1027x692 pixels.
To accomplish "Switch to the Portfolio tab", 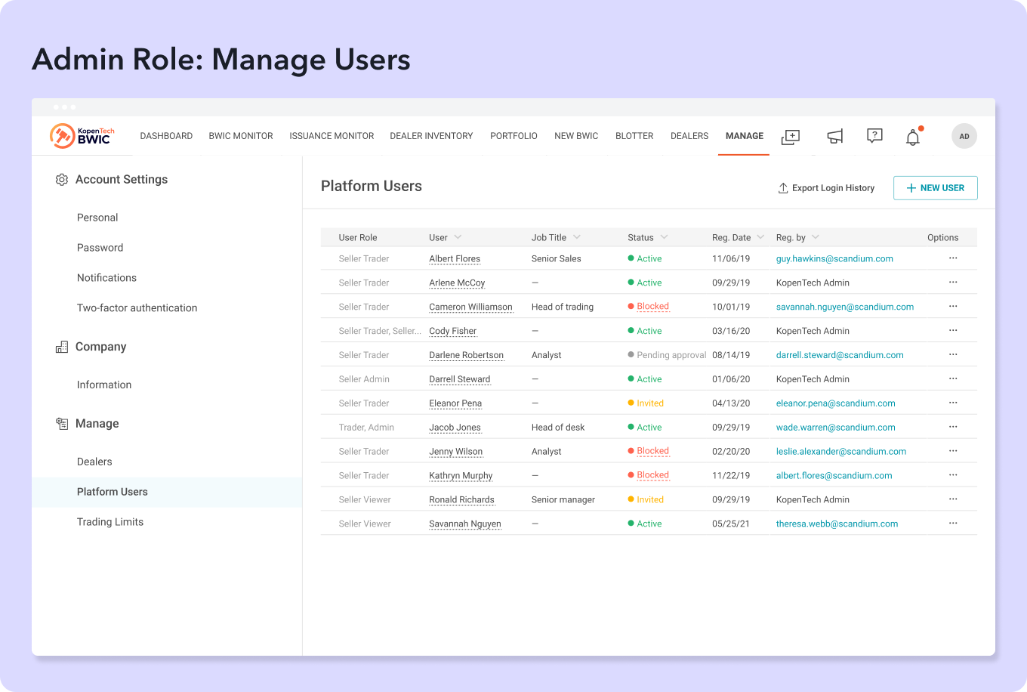I will 513,136.
